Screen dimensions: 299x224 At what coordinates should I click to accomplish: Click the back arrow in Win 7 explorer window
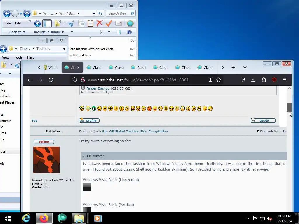pos(7,13)
